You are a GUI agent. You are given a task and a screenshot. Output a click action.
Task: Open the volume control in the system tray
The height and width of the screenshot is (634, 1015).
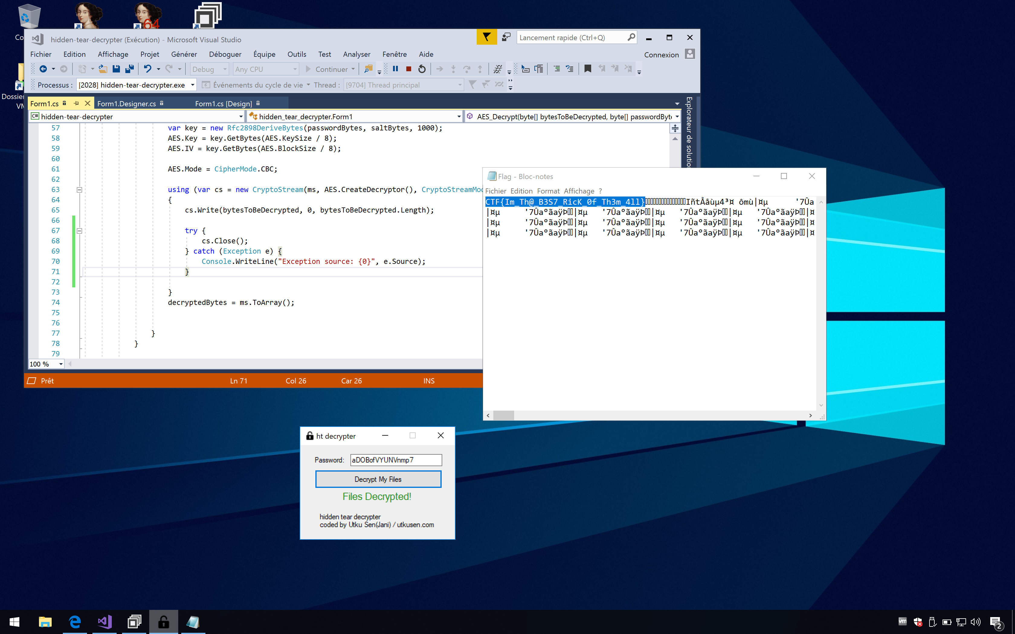pyautogui.click(x=975, y=622)
